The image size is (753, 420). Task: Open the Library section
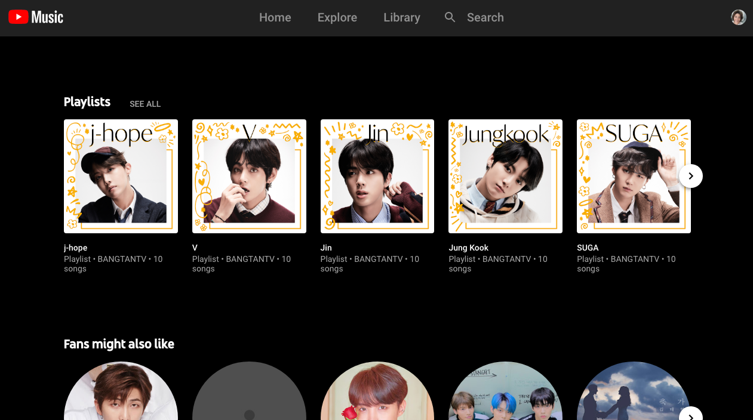point(401,17)
